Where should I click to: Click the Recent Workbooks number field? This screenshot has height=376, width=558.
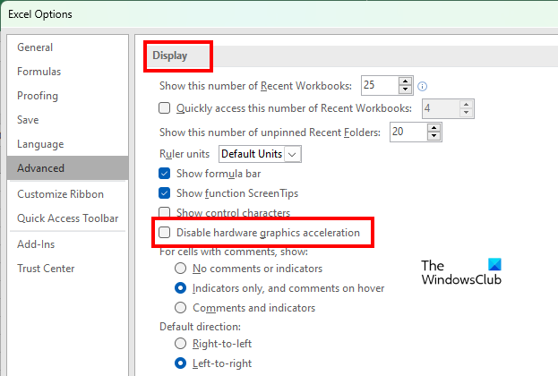pyautogui.click(x=380, y=85)
